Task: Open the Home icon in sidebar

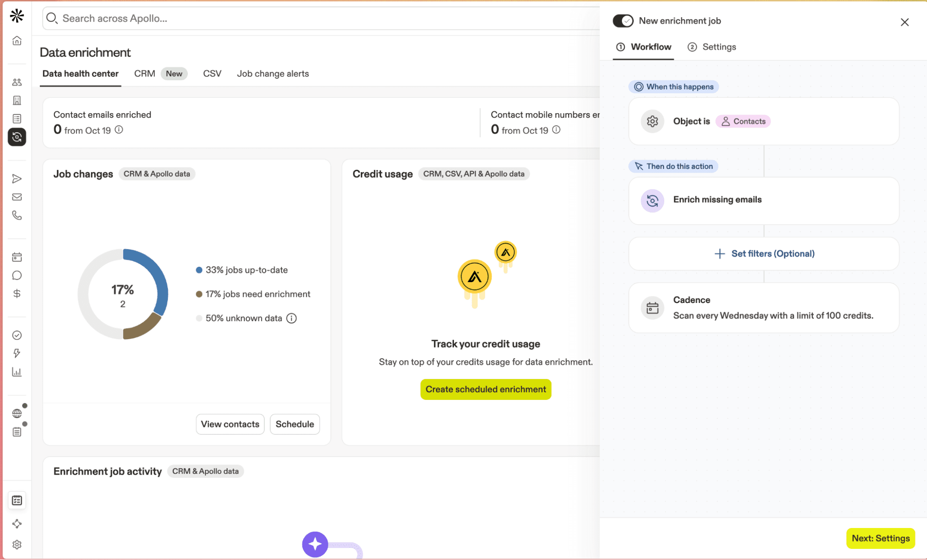Action: [x=17, y=41]
